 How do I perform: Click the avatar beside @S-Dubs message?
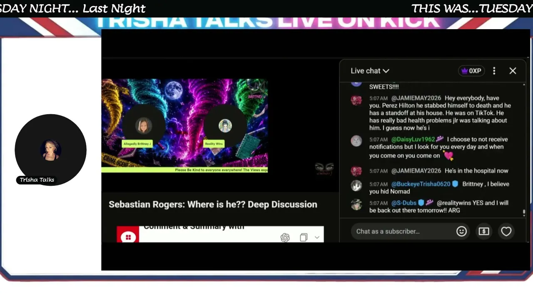(356, 205)
